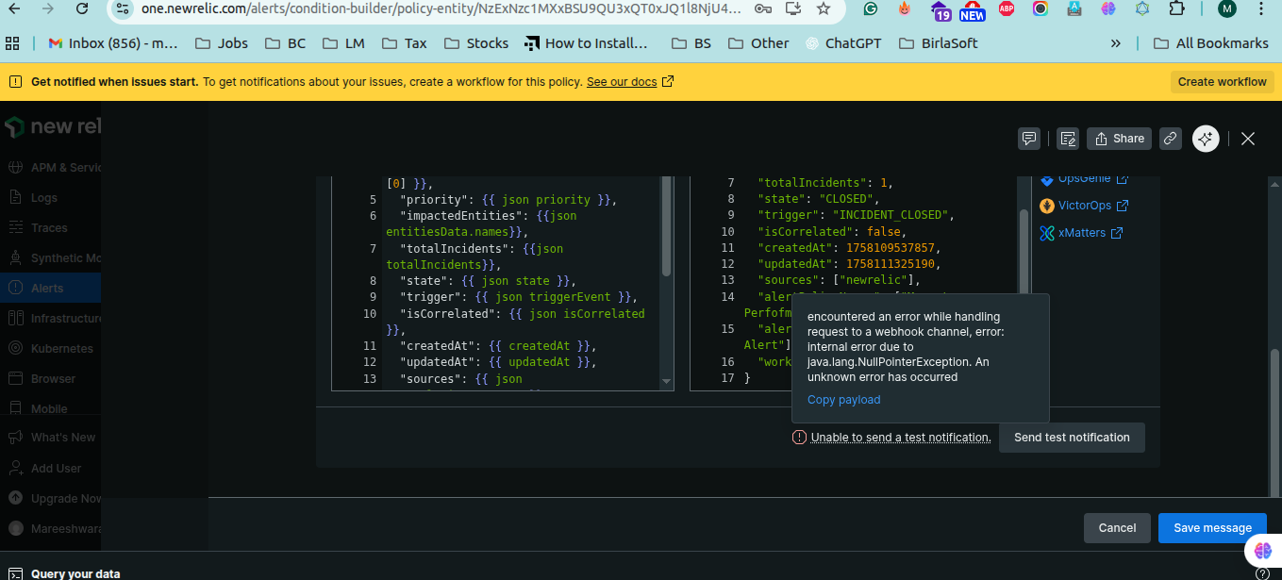Open the Kubernetes sidebar icon
Image resolution: width=1282 pixels, height=580 pixels.
click(x=15, y=348)
